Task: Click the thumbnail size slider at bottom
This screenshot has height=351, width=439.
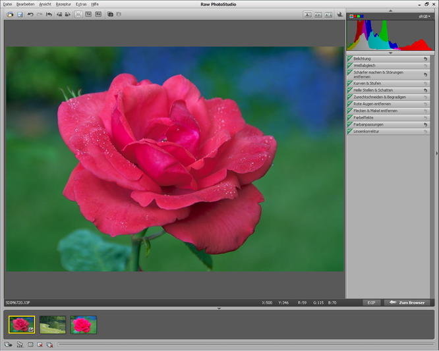Action: click(244, 344)
